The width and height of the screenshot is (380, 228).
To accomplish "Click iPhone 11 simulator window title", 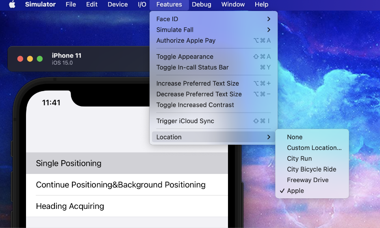I will 66,56.
